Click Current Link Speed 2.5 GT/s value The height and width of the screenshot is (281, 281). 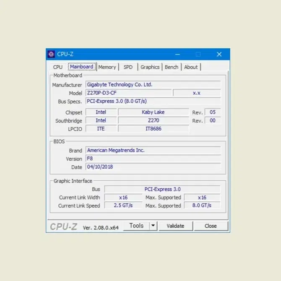coord(123,206)
